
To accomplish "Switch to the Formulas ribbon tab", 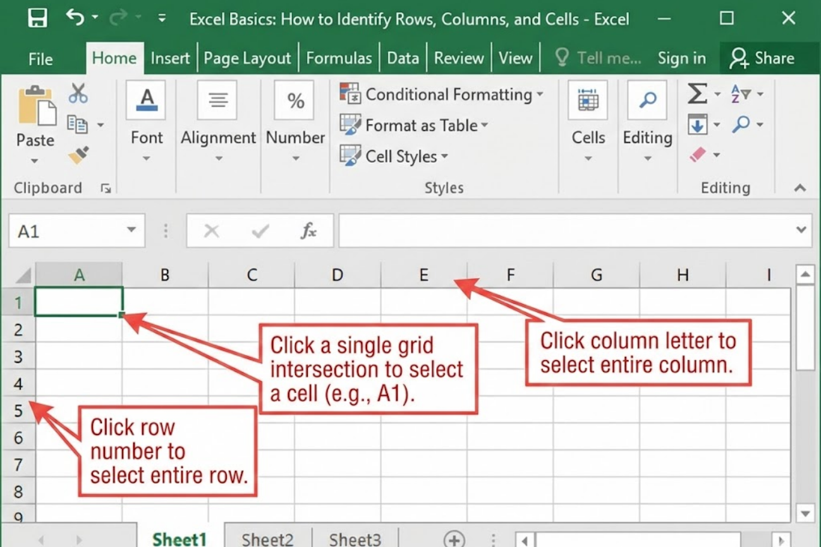I will [339, 57].
